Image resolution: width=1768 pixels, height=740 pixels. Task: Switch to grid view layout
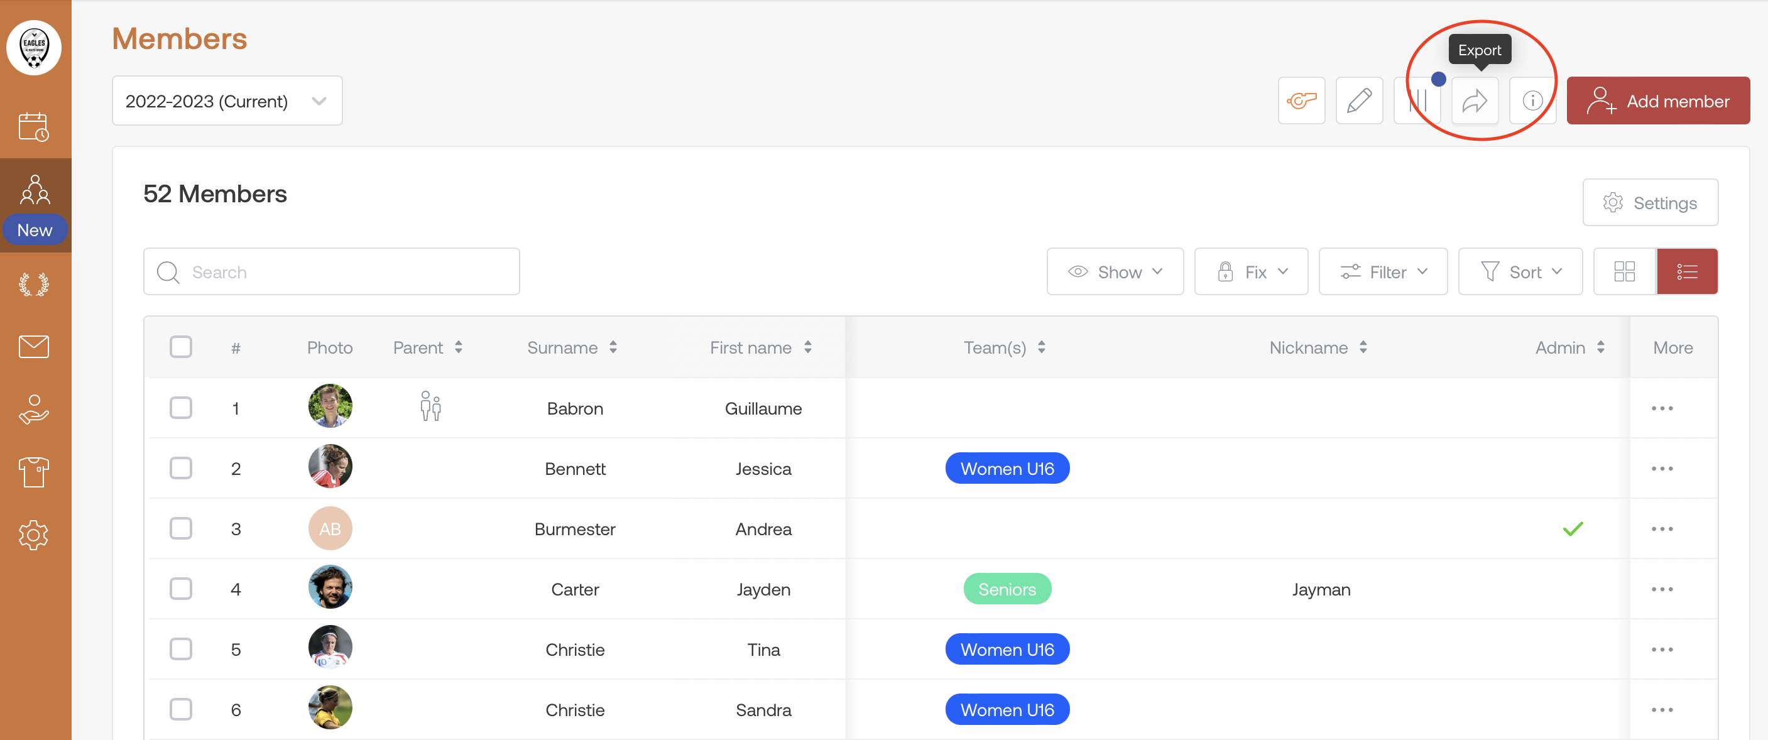pos(1624,272)
